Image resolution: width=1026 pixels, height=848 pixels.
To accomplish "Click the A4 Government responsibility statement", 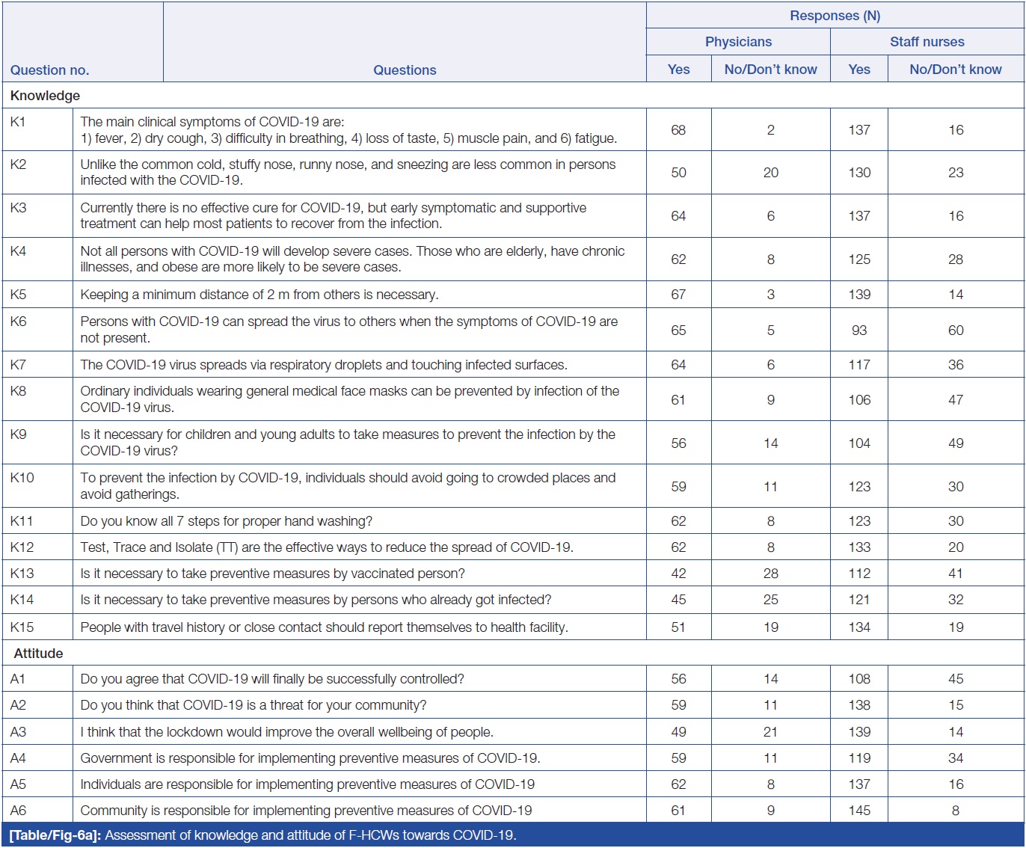I will tap(310, 758).
